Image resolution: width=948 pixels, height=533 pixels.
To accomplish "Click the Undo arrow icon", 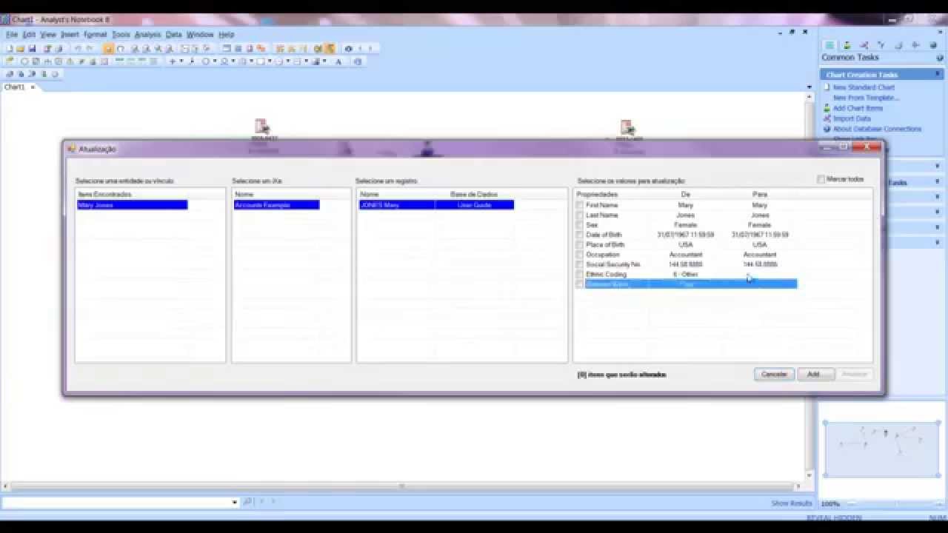I will pyautogui.click(x=77, y=49).
